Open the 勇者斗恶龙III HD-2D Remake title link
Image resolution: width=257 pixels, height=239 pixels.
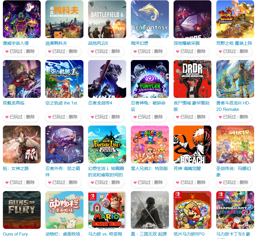[233, 106]
